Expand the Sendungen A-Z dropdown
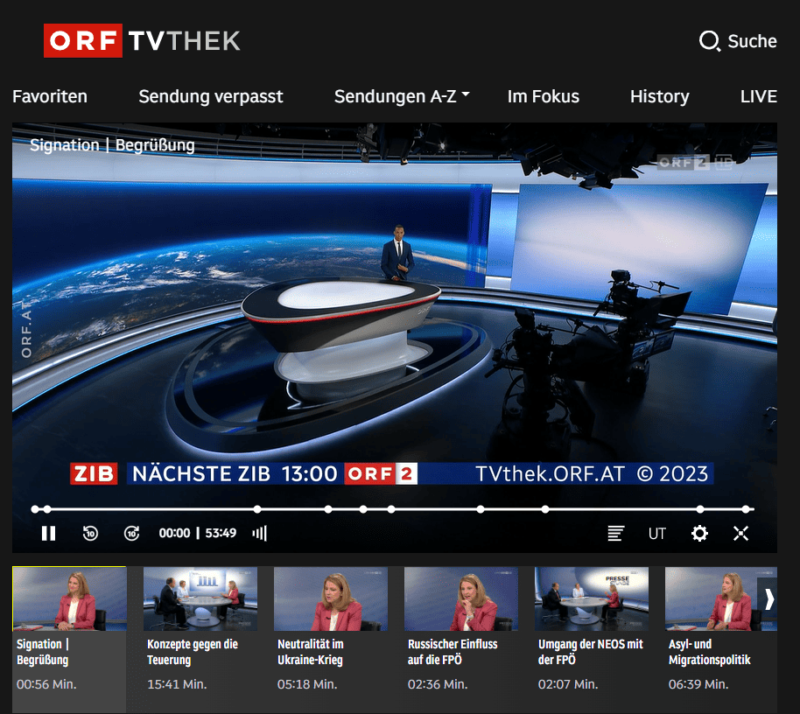 (402, 96)
